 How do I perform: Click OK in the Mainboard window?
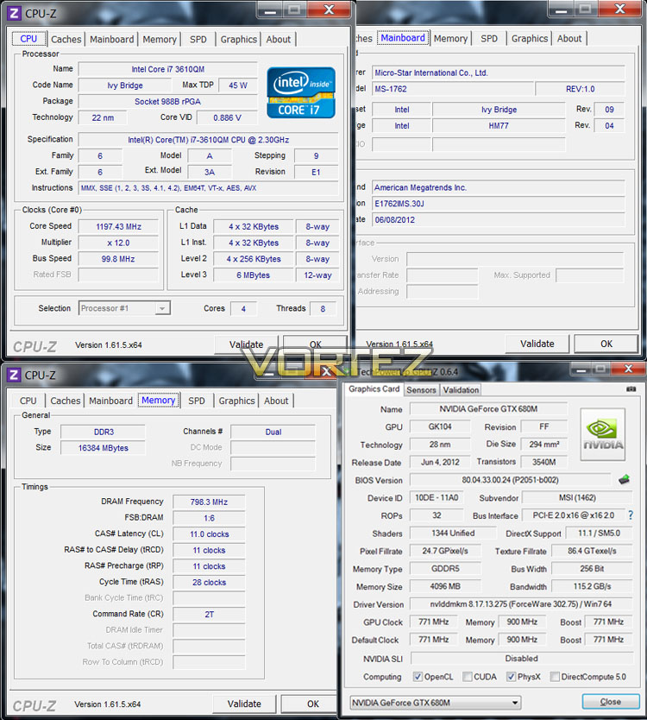point(606,344)
